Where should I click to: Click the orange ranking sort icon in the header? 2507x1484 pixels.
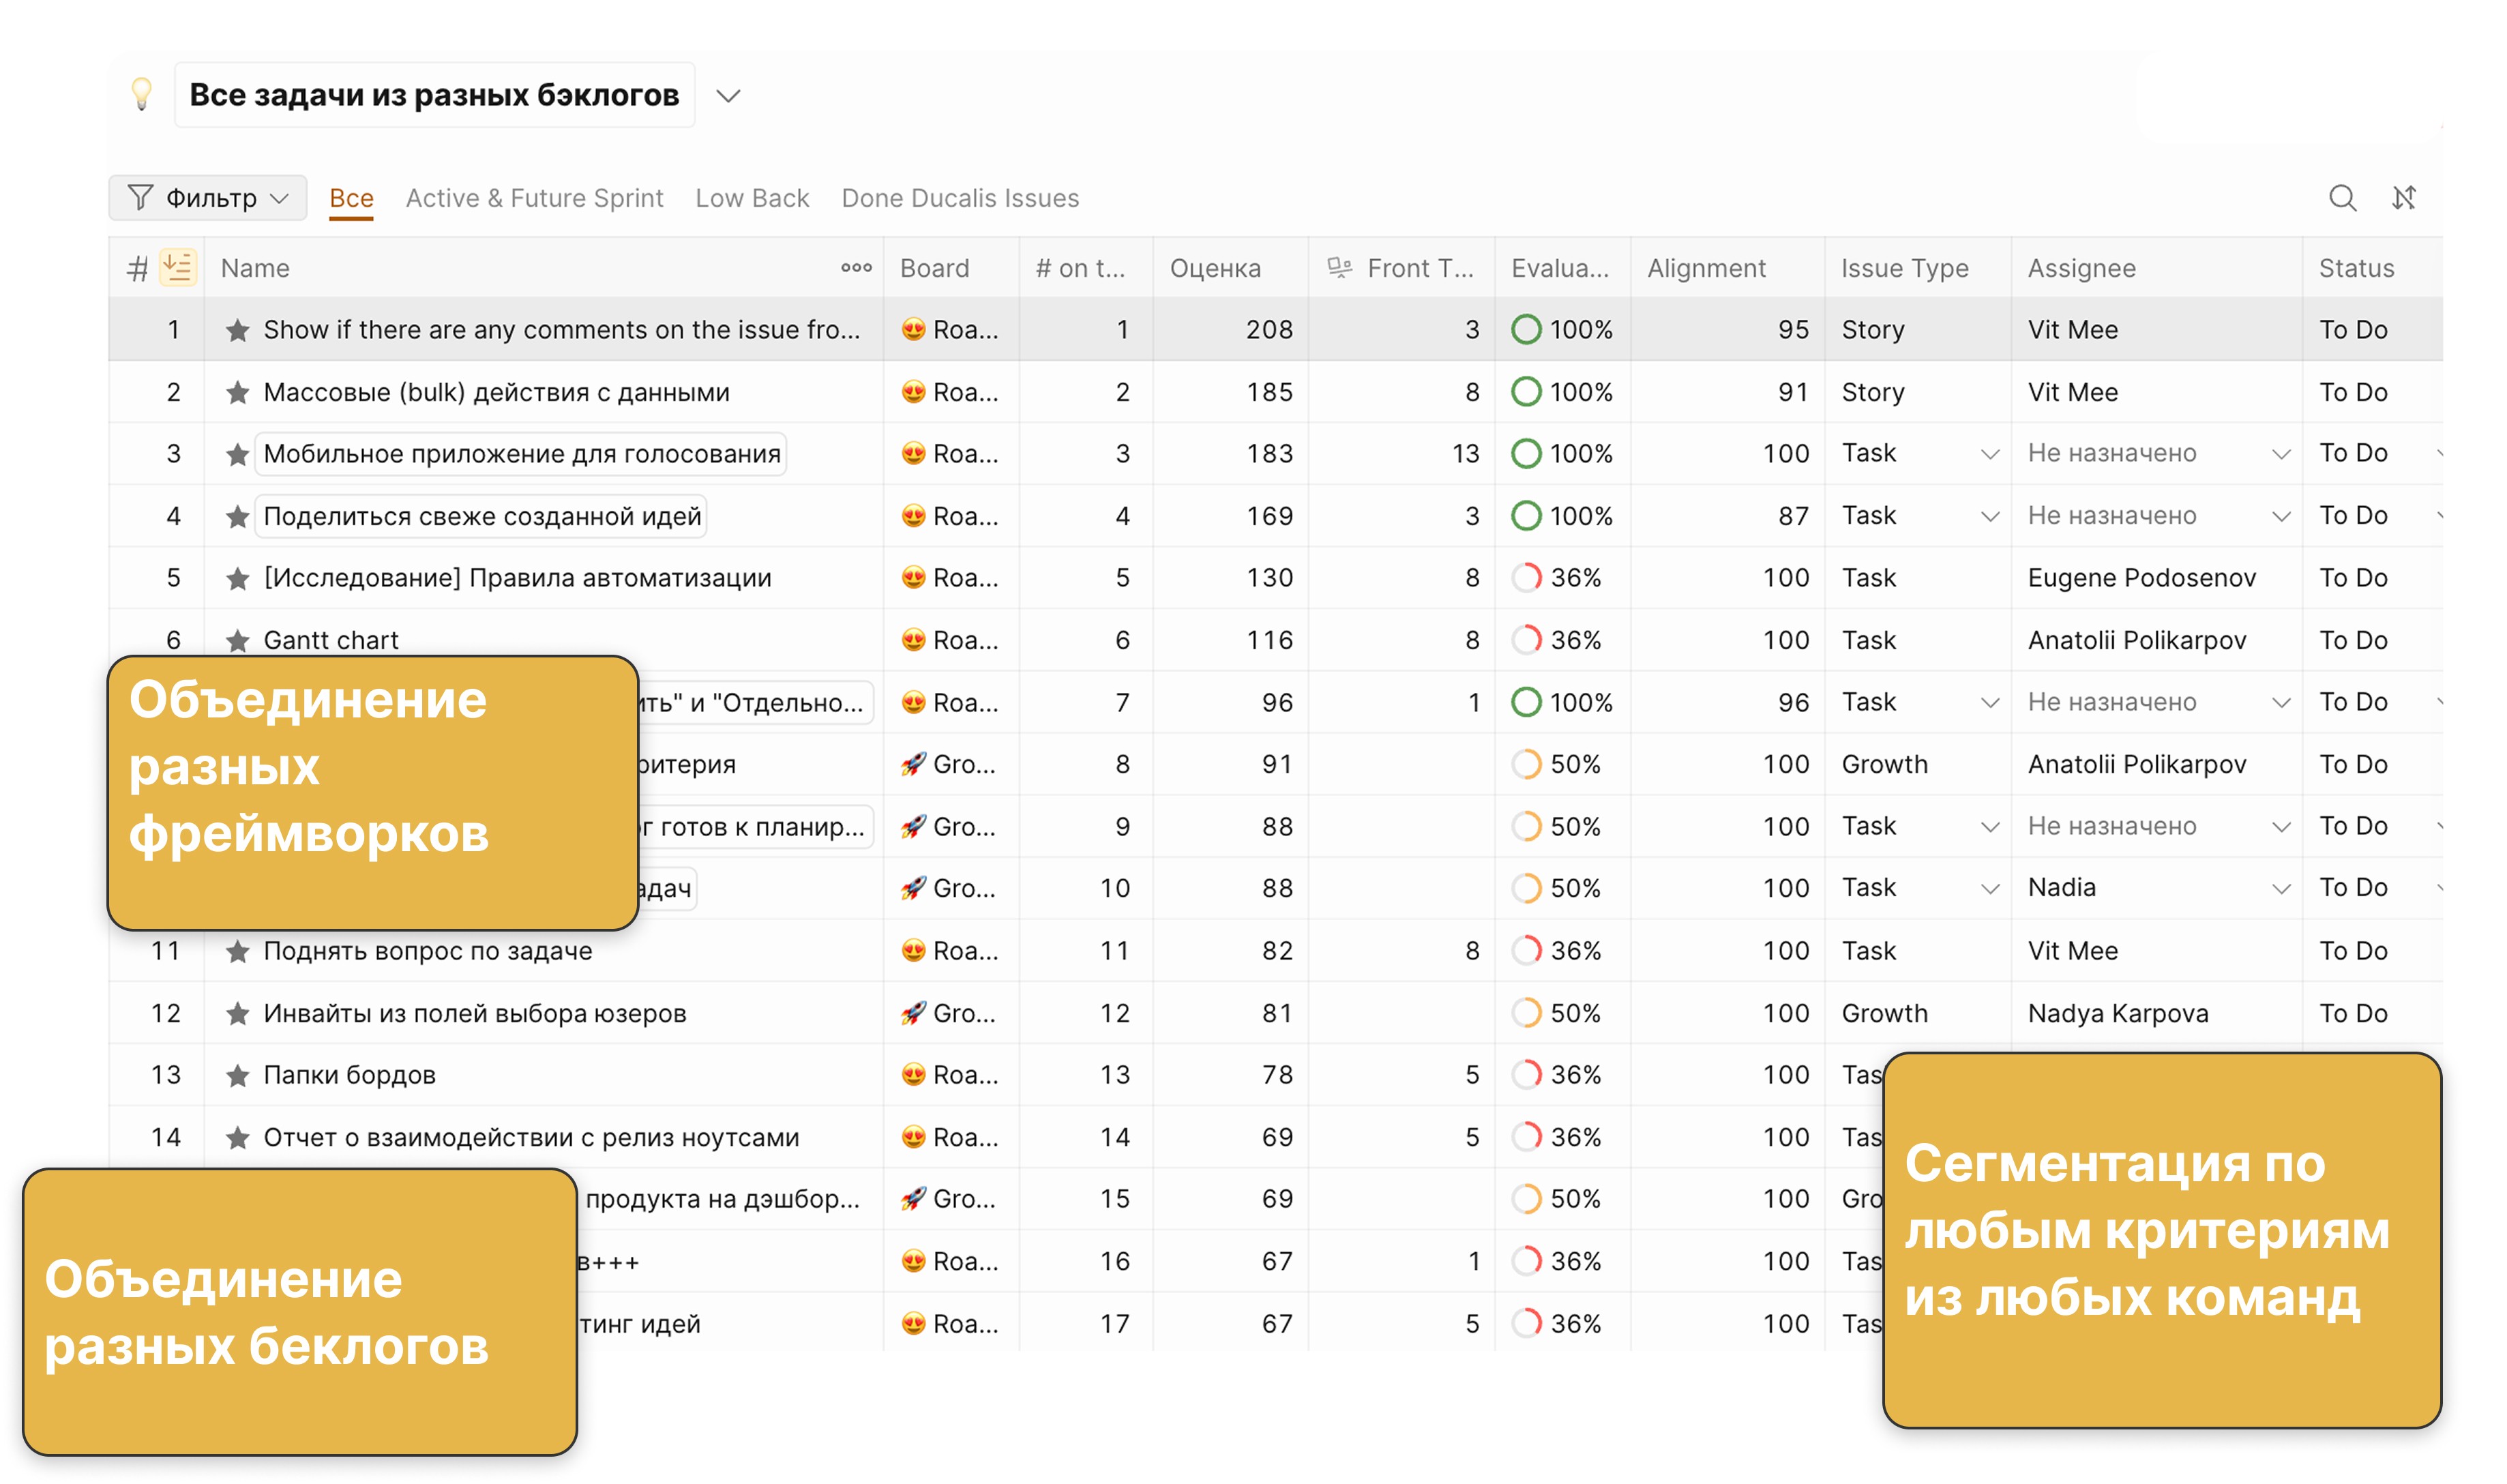[x=178, y=268]
